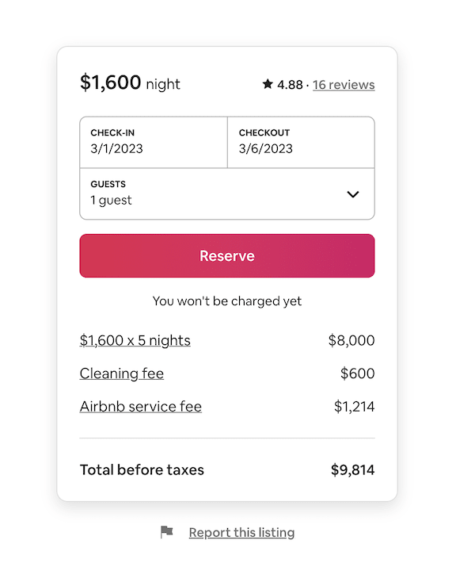
Task: Click the $8,000 nightly subtotal amount
Action: point(351,340)
